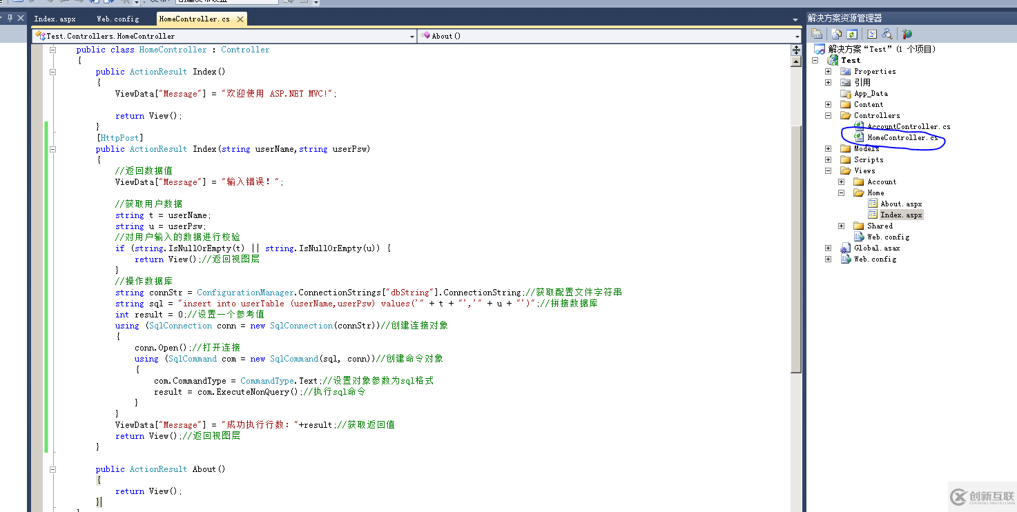
Task: Select About.aspx in the Home folder
Action: 900,204
